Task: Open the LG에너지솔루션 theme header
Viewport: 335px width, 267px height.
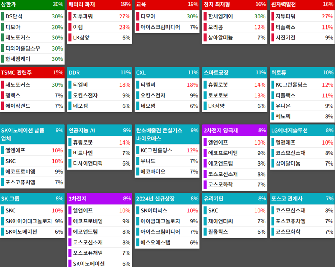Action: tap(302, 131)
